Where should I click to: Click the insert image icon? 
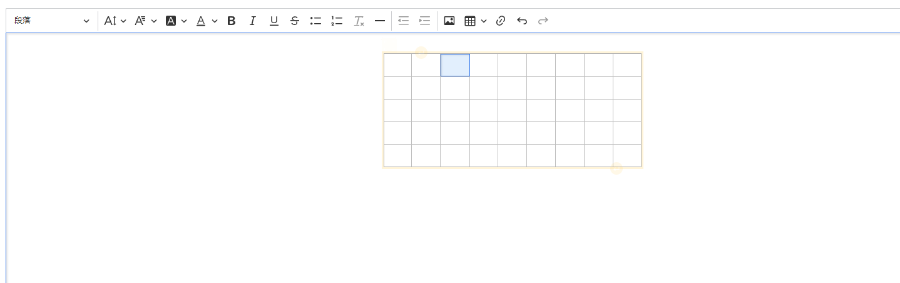[x=449, y=21]
